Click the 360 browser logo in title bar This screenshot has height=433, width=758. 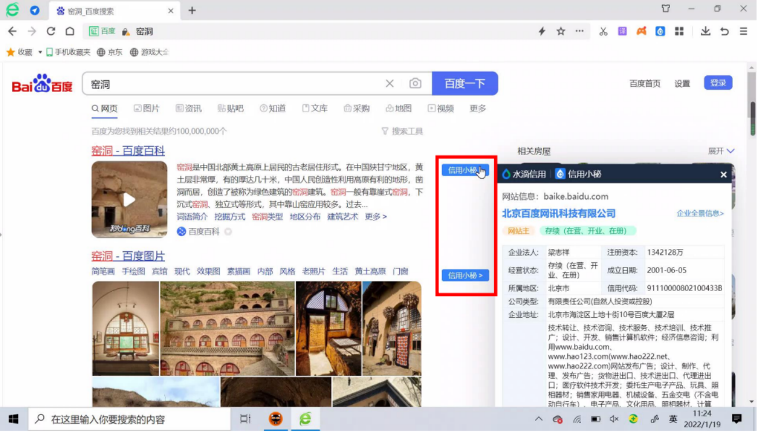12,10
